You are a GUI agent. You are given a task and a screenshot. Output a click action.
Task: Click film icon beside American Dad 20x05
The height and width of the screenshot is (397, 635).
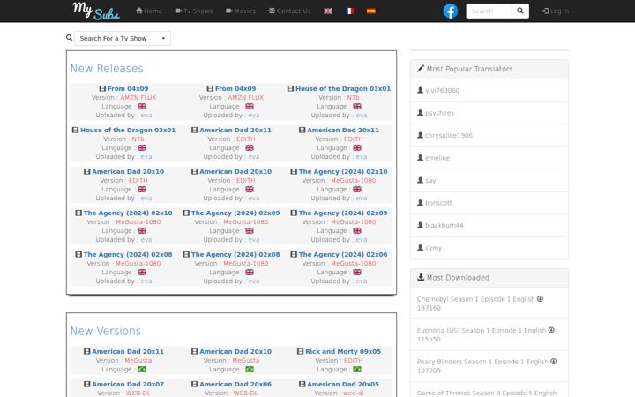pyautogui.click(x=303, y=384)
